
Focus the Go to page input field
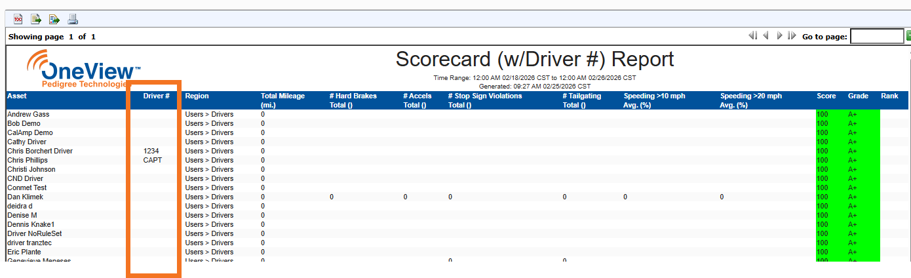click(877, 37)
